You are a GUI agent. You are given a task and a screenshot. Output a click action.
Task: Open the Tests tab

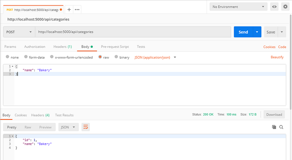tap(141, 47)
